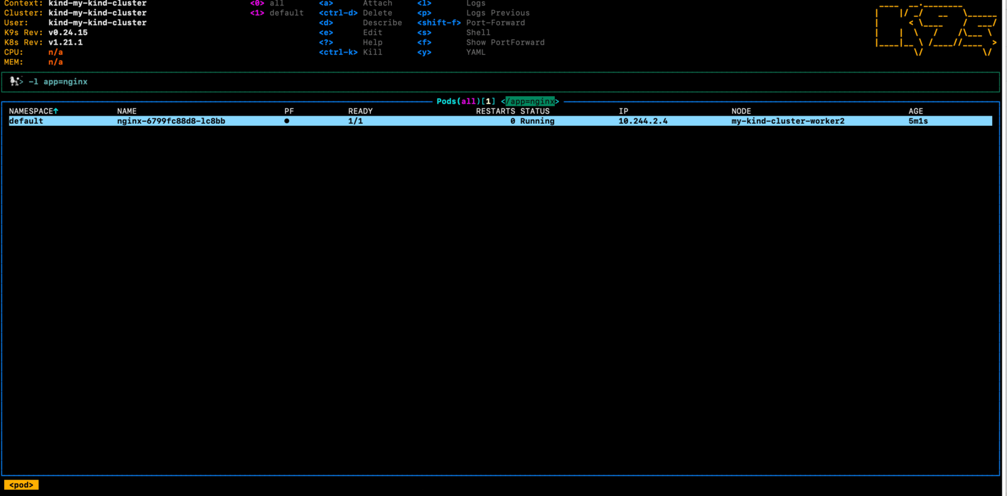Click the MEM n/a value
Viewport: 1007px width, 496px height.
(55, 62)
